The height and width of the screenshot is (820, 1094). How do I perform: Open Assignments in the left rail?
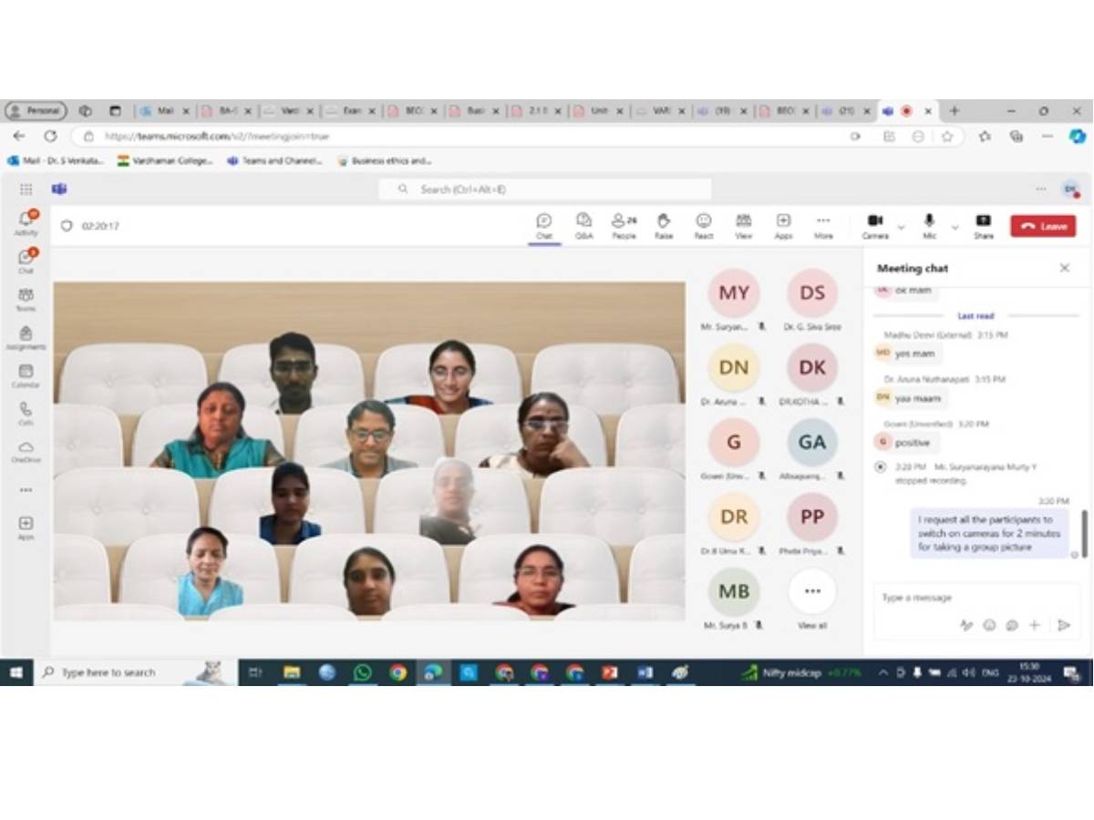[x=26, y=337]
